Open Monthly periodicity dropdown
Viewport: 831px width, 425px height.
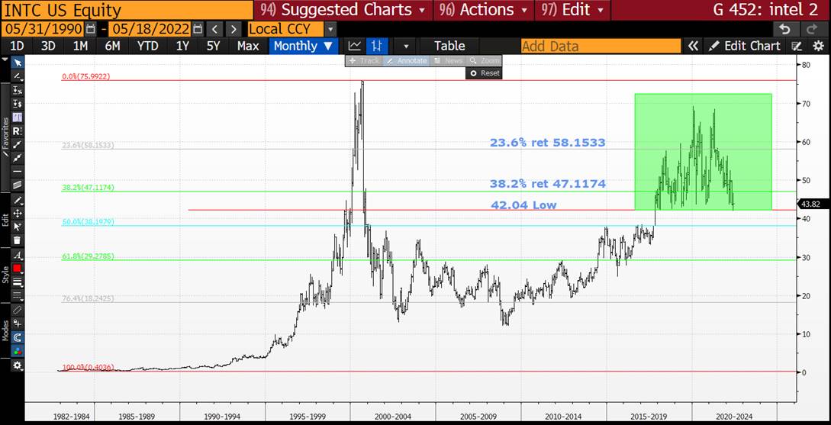[303, 46]
